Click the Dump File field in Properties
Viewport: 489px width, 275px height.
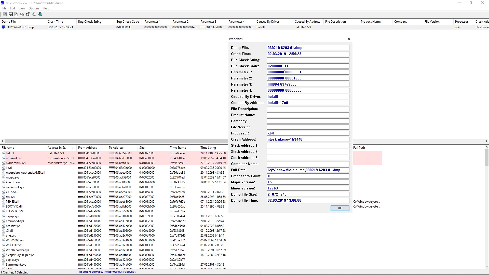pyautogui.click(x=308, y=48)
